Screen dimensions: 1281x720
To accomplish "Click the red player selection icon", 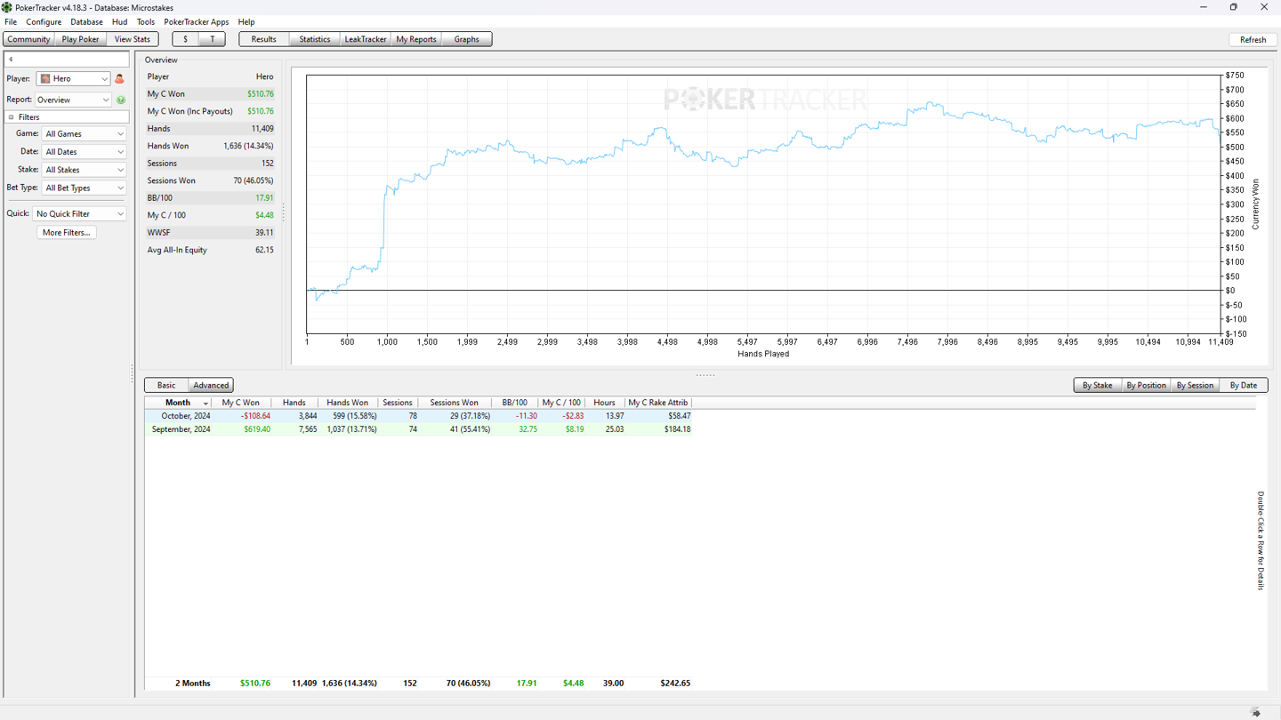I will [119, 79].
